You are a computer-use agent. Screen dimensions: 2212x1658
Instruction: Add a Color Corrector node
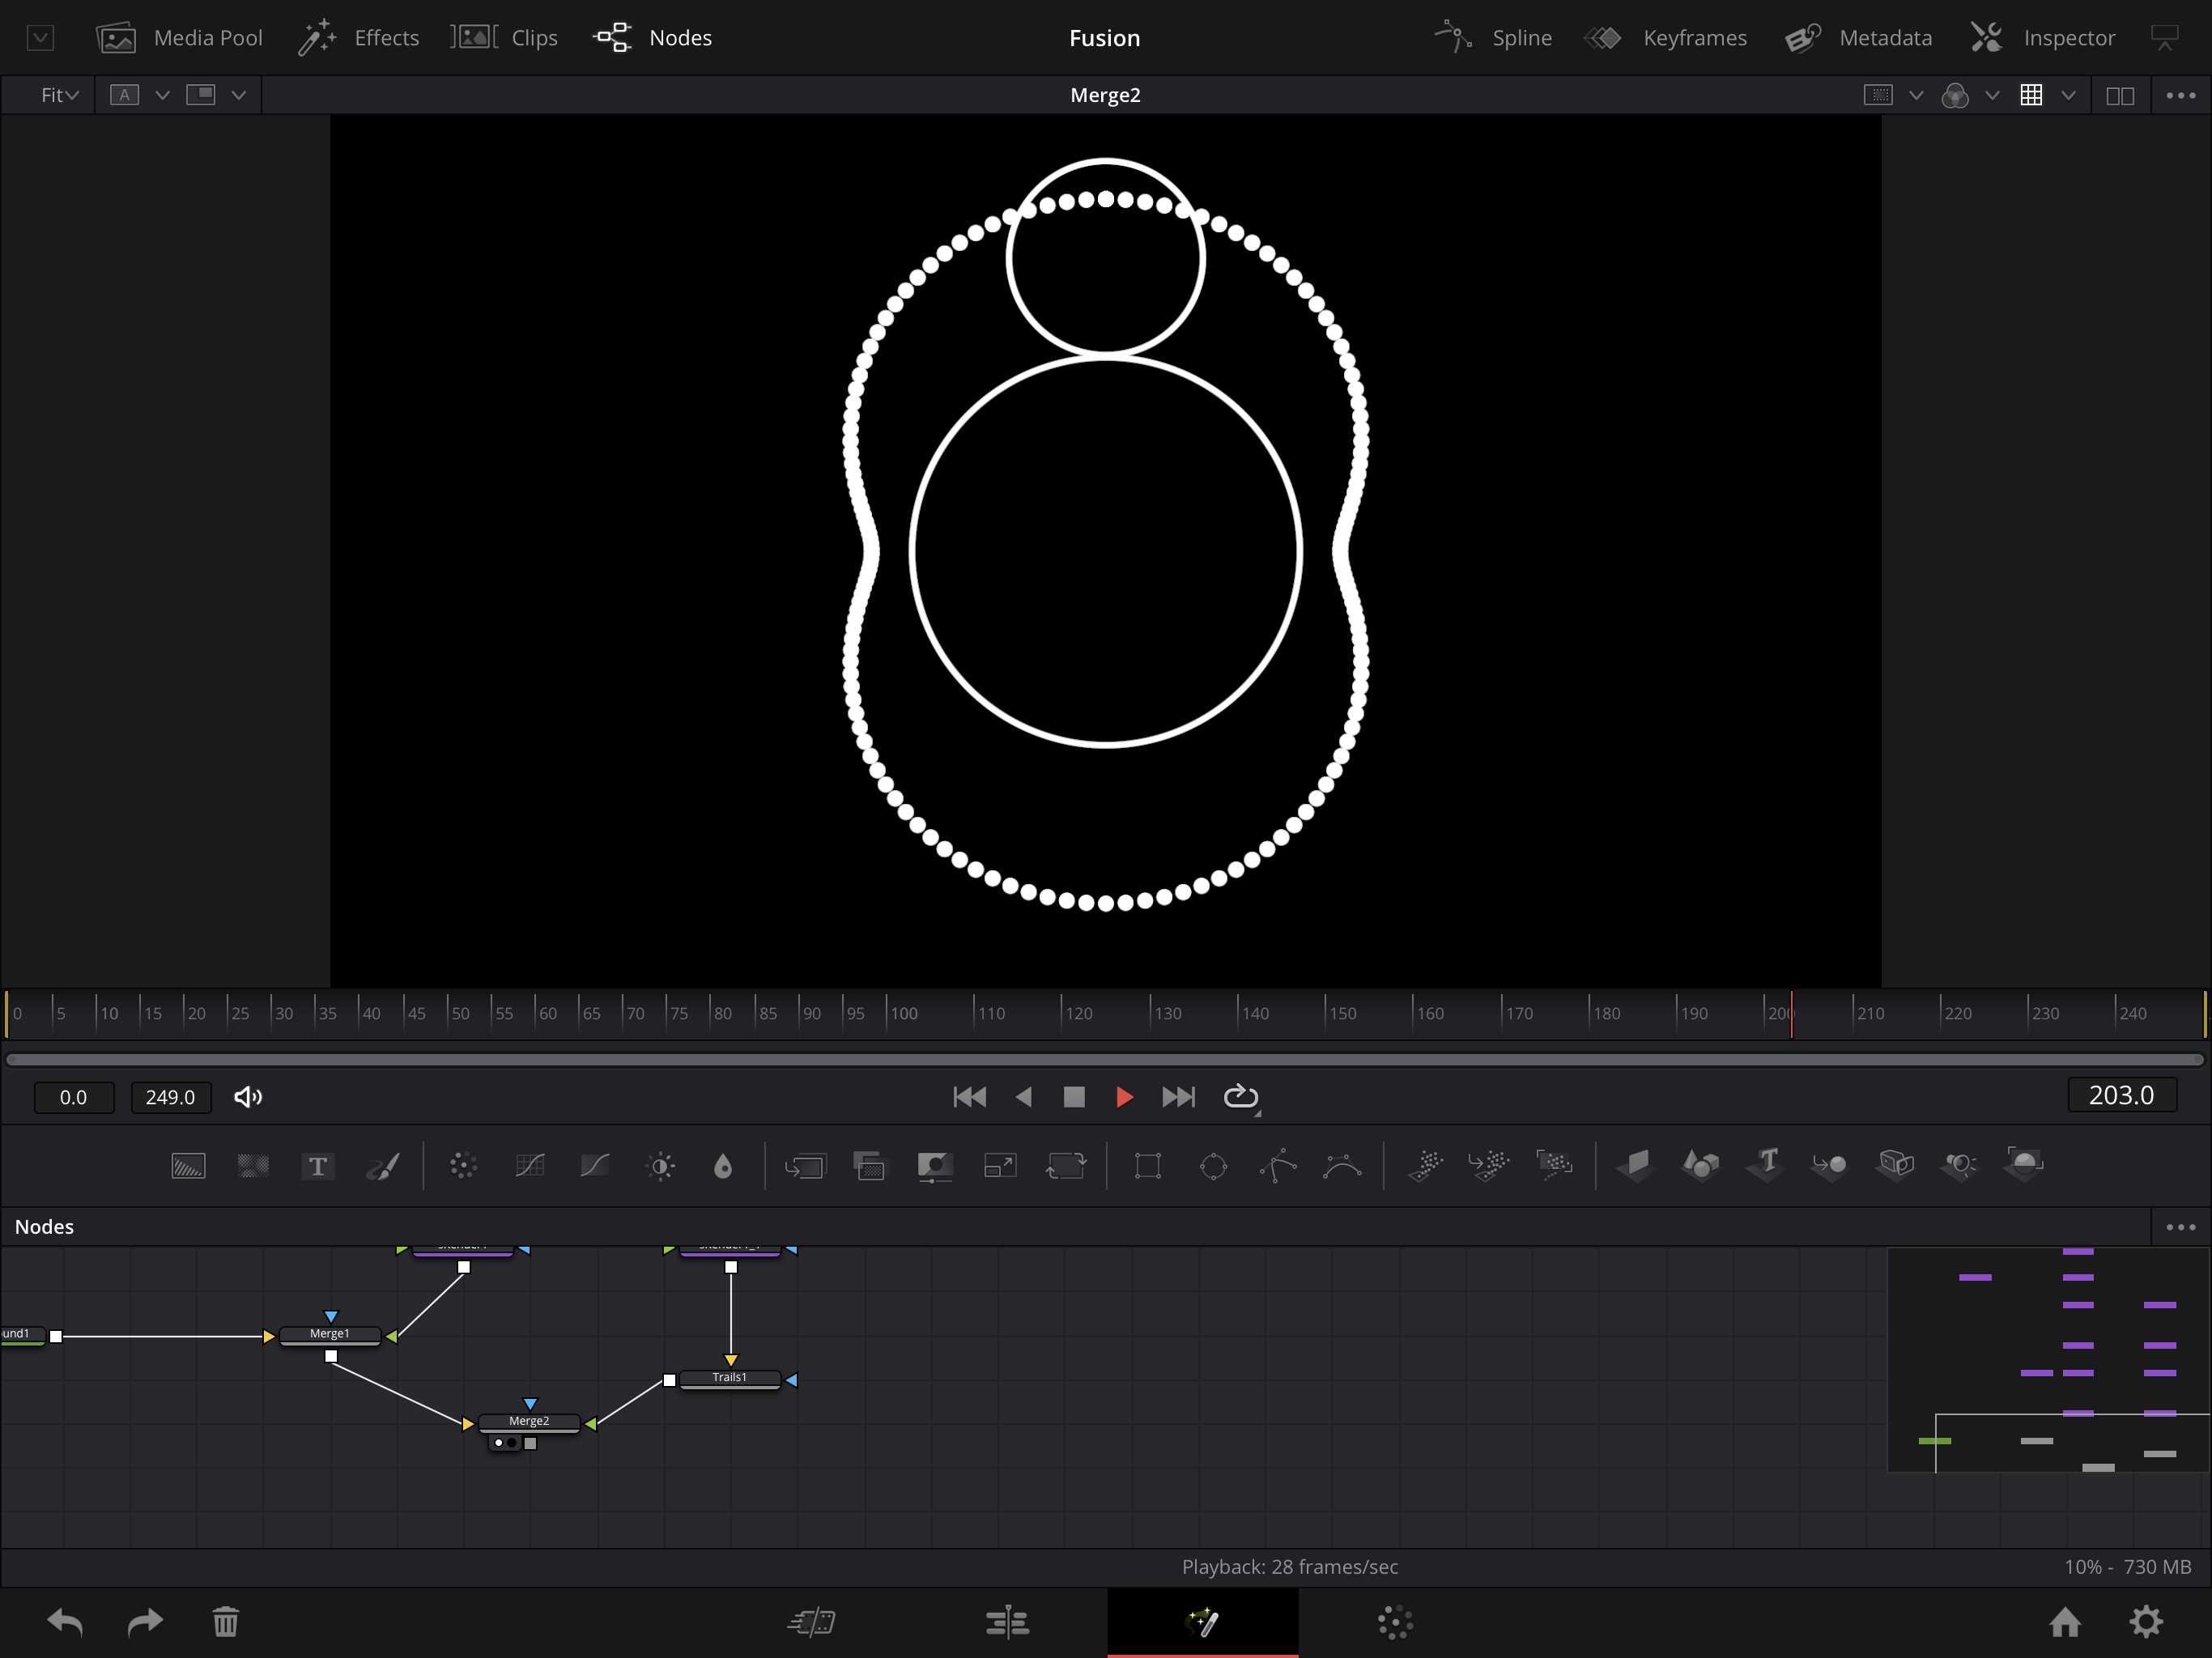pyautogui.click(x=463, y=1166)
